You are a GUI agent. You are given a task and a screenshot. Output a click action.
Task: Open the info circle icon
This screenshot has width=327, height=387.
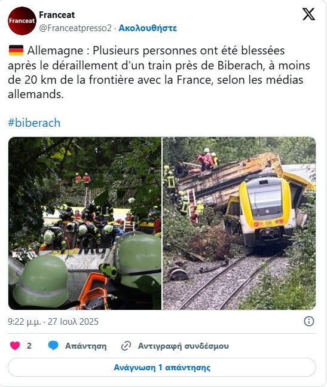(309, 321)
